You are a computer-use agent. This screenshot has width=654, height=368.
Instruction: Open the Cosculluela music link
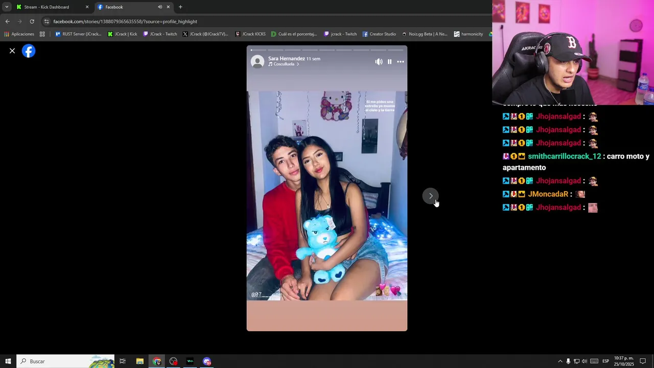click(284, 64)
